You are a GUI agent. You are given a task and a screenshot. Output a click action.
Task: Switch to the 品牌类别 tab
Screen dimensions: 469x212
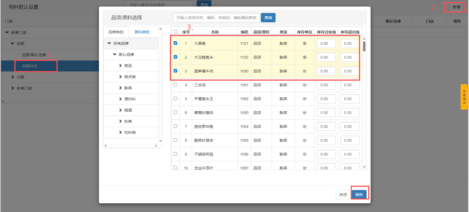[x=116, y=32]
